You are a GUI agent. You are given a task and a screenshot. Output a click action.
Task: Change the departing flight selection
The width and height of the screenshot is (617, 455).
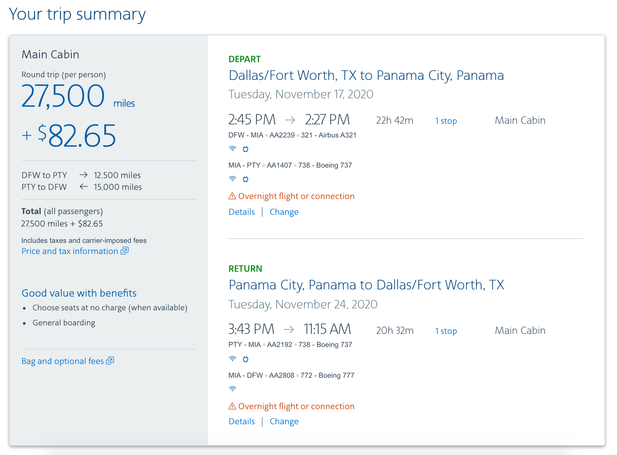click(284, 212)
